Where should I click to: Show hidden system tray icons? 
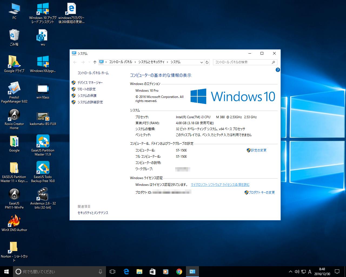[x=291, y=272]
